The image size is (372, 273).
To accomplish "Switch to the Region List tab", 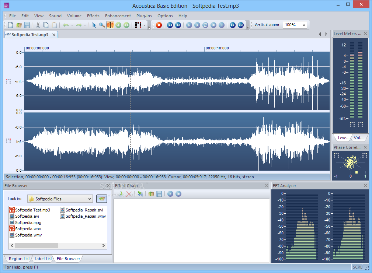I will pyautogui.click(x=19, y=259).
